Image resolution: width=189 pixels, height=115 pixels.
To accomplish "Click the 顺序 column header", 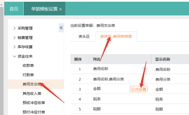I will (80, 59).
